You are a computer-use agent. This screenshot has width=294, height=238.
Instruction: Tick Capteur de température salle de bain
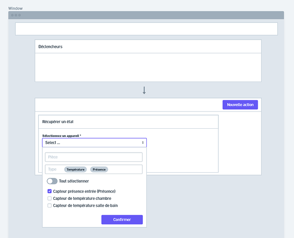click(x=50, y=206)
